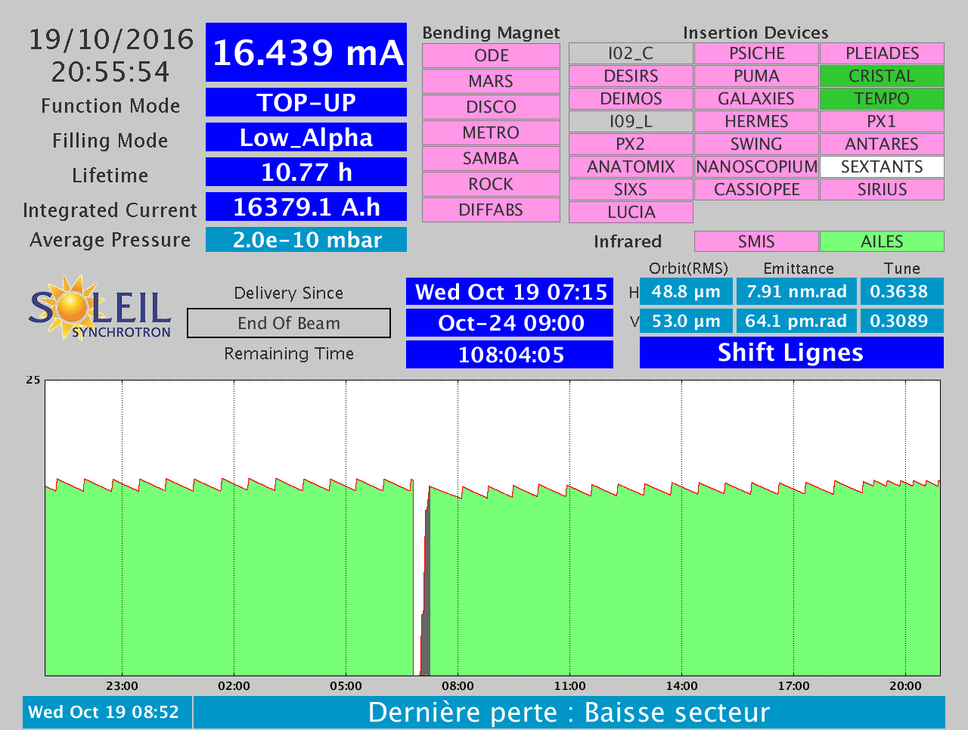
Task: Click the grey I09_L device cell
Action: (631, 122)
